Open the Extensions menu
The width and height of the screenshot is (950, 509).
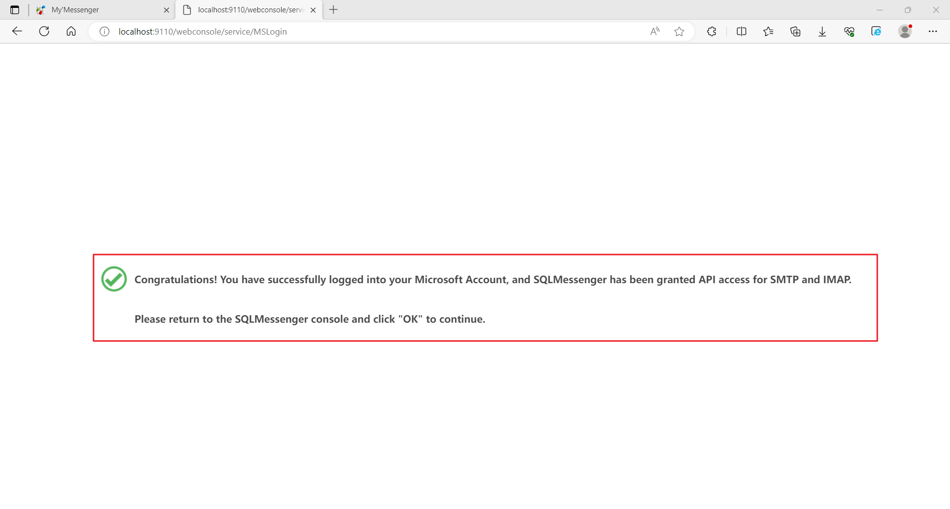712,32
